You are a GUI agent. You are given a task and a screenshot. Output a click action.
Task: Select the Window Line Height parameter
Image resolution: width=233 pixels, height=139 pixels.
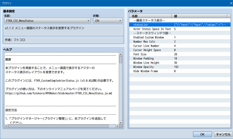180,63
